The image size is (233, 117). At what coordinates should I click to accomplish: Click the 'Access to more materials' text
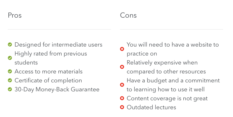[48, 71]
